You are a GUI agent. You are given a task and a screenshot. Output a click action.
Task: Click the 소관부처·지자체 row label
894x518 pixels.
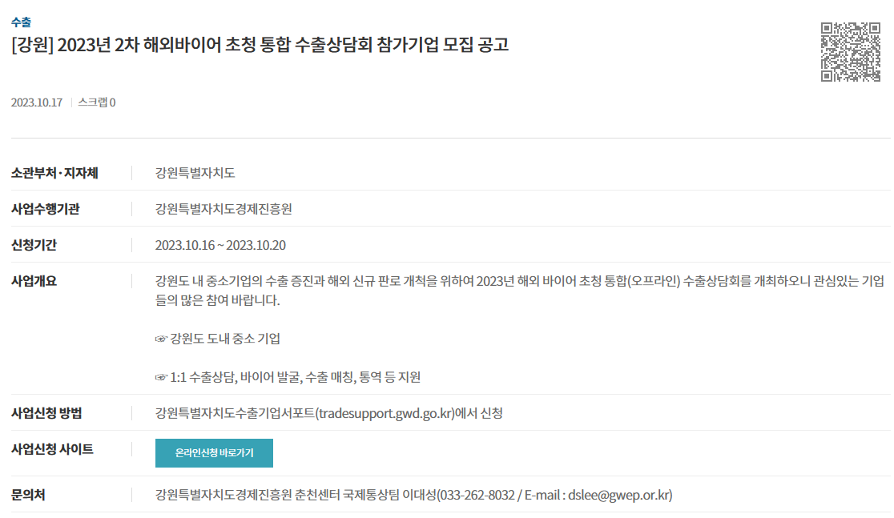click(x=54, y=173)
